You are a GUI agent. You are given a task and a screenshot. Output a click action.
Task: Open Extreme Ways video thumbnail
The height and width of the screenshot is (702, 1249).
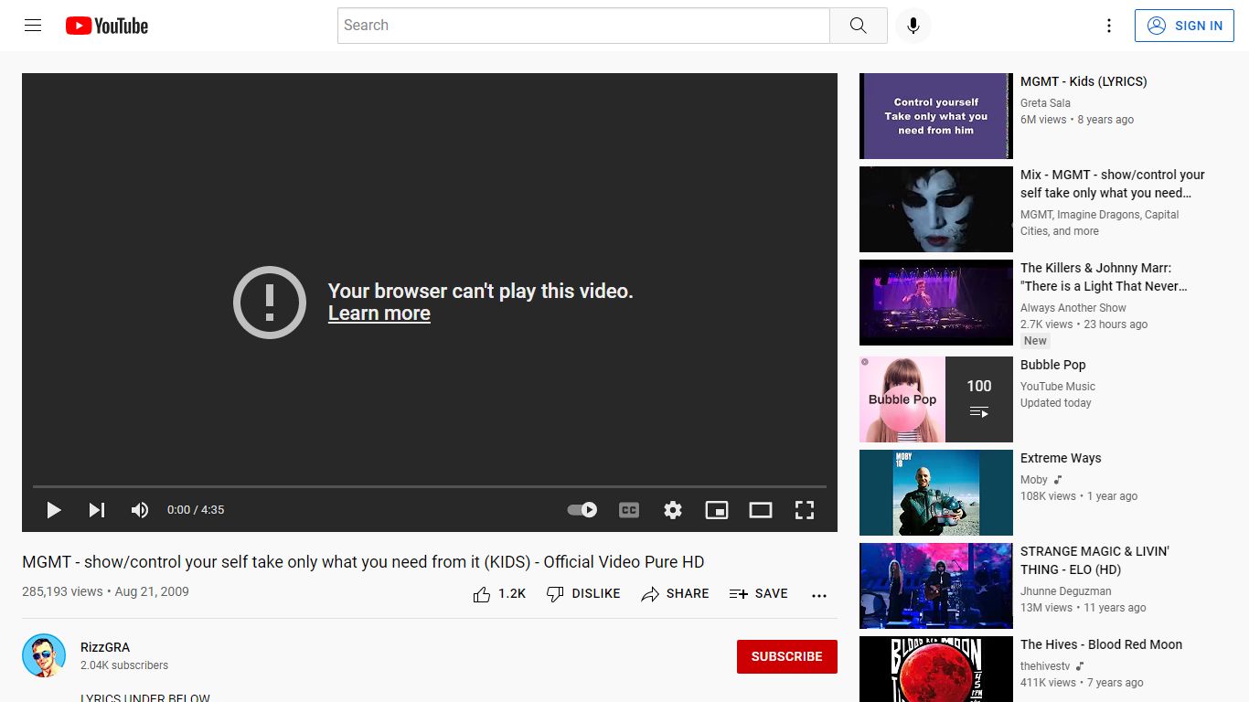[x=936, y=493]
